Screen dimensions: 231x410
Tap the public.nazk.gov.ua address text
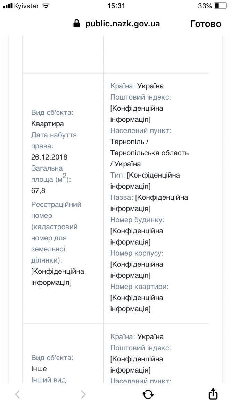coord(123,24)
